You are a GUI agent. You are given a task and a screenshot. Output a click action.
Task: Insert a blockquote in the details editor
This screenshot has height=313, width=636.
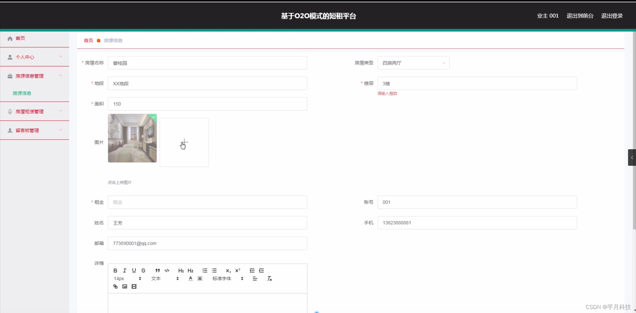point(158,271)
